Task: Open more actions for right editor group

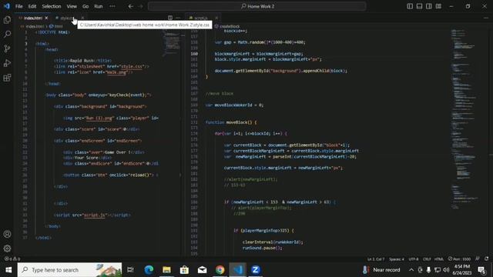Action: point(486,18)
